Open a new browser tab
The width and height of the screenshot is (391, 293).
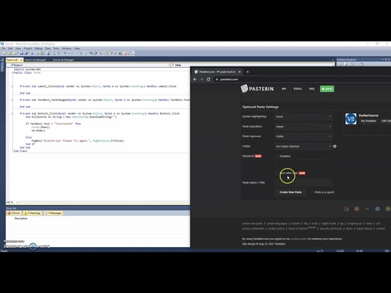(x=247, y=72)
